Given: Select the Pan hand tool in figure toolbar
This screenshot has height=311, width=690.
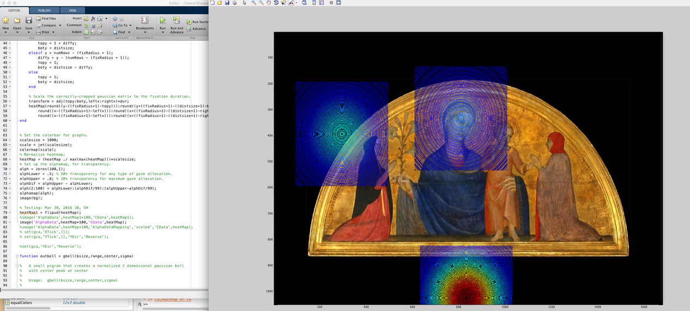Looking at the screenshot, I should (x=269, y=3).
